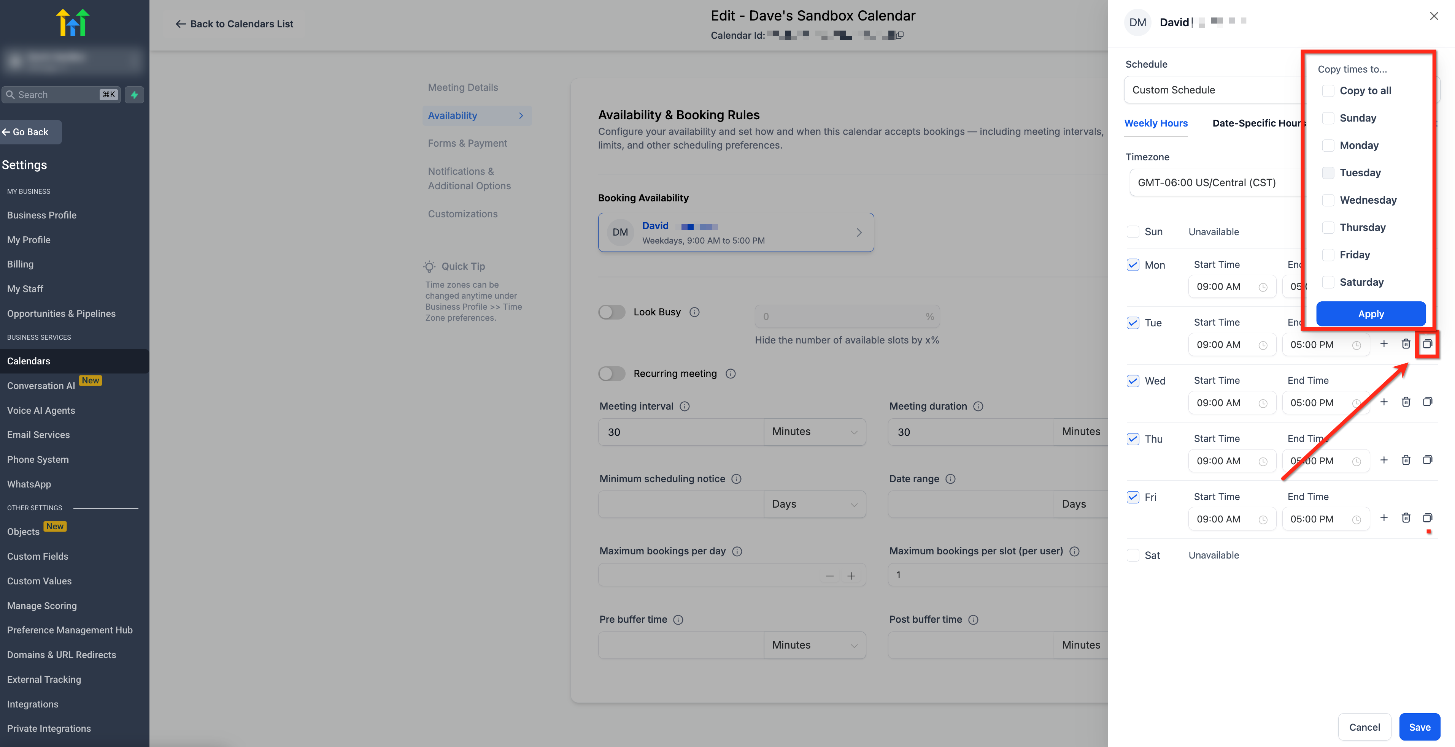This screenshot has width=1455, height=747.
Task: Check the Copy to all checkbox
Action: tap(1328, 91)
